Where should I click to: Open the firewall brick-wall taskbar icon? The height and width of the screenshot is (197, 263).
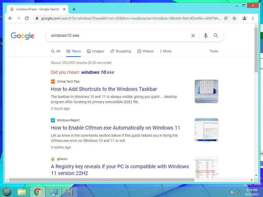click(x=69, y=192)
